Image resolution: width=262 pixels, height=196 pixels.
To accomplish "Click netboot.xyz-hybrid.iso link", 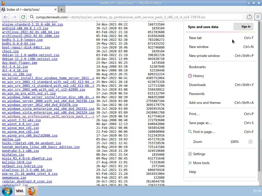I will (22, 166).
